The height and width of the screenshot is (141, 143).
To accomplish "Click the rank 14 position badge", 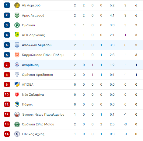I will [7, 134].
